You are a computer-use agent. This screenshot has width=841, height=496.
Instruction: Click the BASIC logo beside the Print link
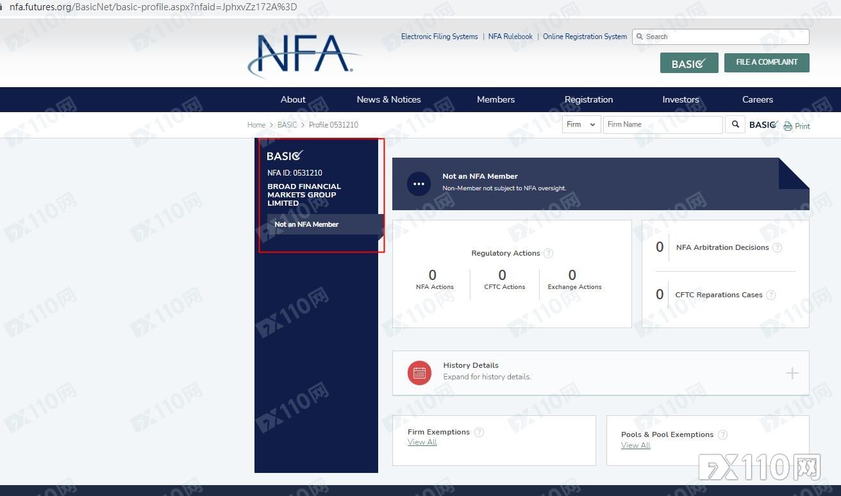coord(764,125)
